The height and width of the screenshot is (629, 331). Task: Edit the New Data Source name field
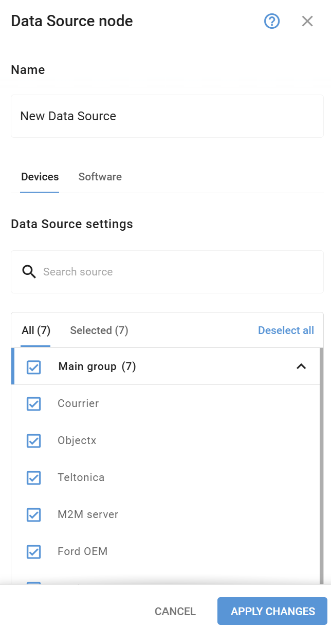point(167,116)
